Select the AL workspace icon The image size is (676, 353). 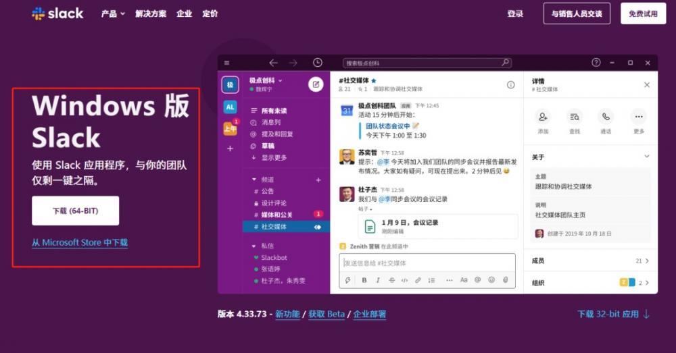[x=231, y=107]
